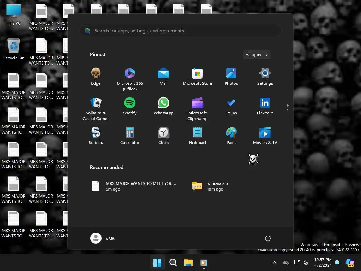The height and width of the screenshot is (271, 361).
Task: Launch Microsoft Clipchamp
Action: pyautogui.click(x=197, y=109)
